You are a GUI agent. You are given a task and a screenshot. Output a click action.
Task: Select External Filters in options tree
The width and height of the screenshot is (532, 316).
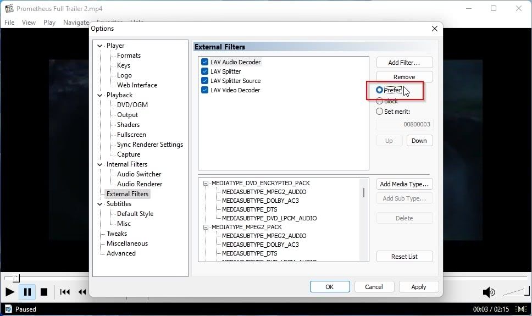click(x=128, y=194)
